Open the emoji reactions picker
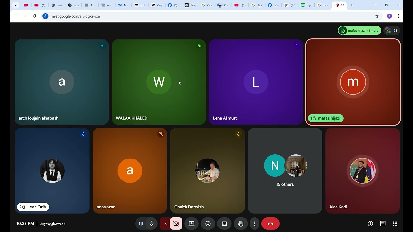The image size is (413, 232). [208, 224]
